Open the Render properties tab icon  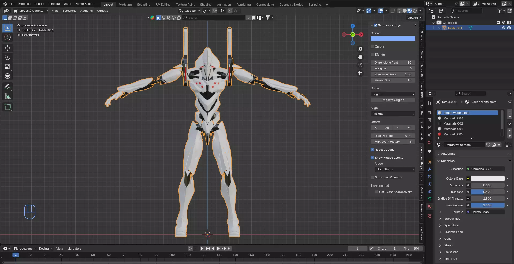click(430, 112)
